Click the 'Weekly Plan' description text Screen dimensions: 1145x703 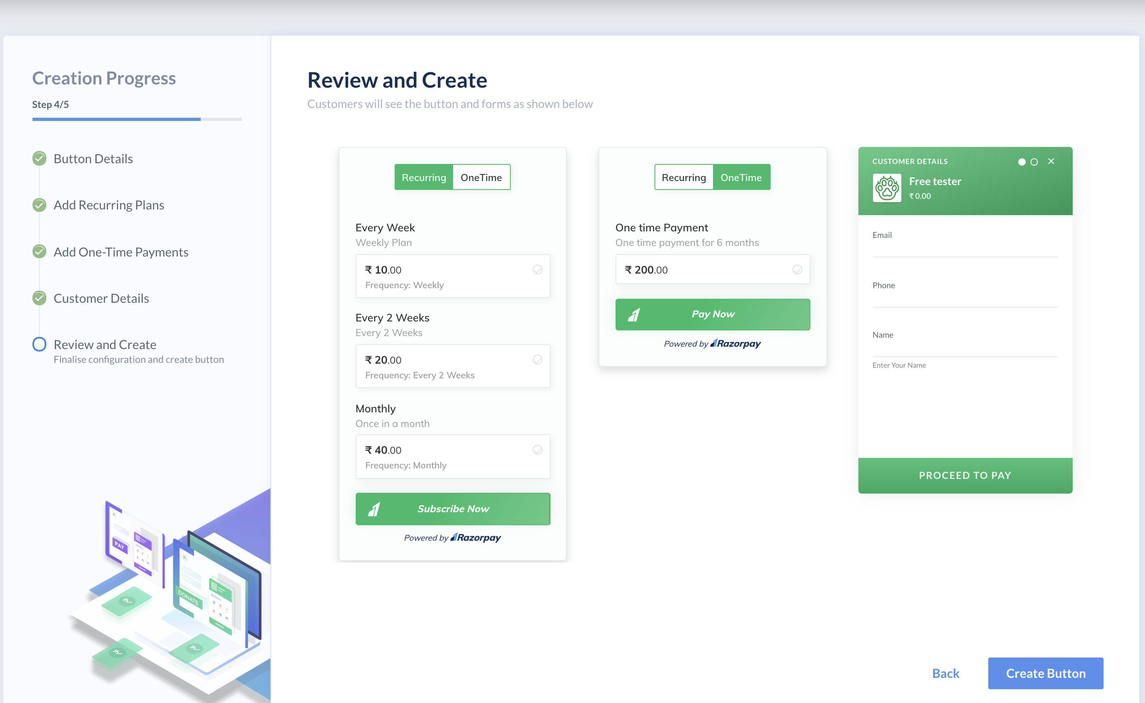[384, 243]
